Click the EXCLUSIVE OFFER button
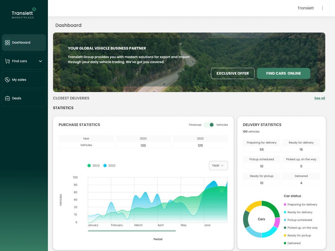Screen dimensions: 335x251 (x=232, y=73)
